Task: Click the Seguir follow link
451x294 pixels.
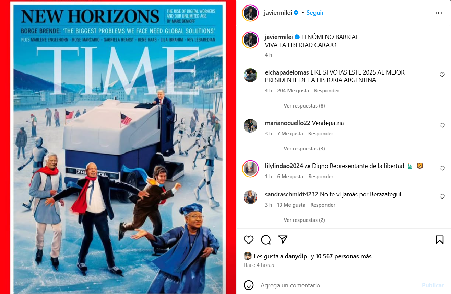Action: tap(315, 13)
